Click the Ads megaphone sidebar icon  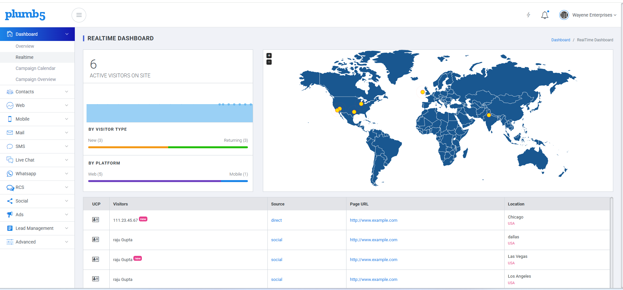point(10,215)
